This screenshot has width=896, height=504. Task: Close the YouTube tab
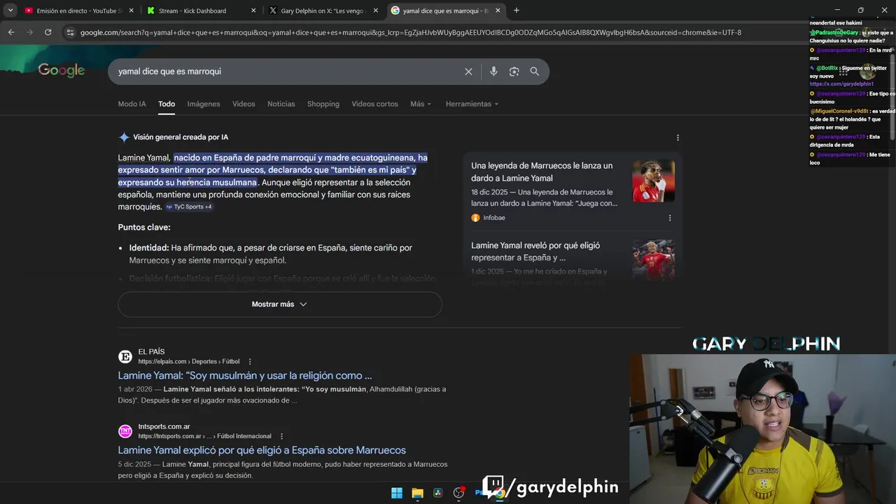pyautogui.click(x=131, y=10)
